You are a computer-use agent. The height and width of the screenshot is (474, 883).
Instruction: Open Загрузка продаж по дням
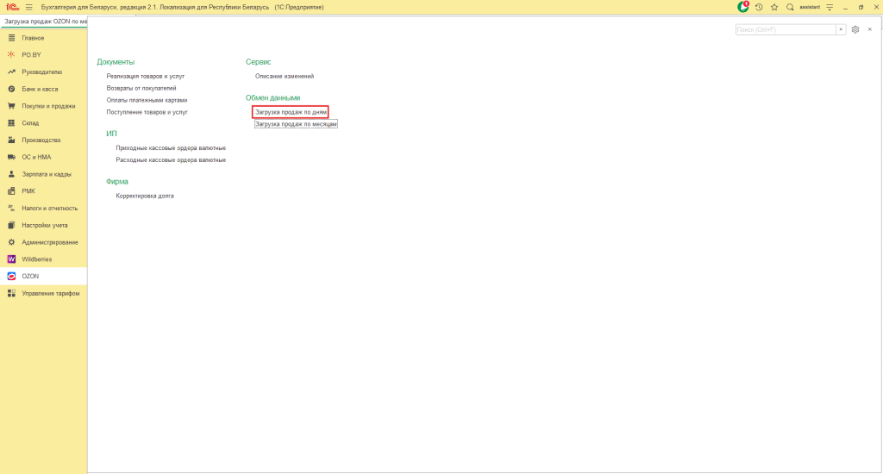291,112
